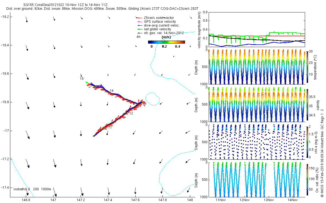Click the blue dive-avg current legend arrow
Viewport: 326px width, 203px height.
tap(139, 25)
